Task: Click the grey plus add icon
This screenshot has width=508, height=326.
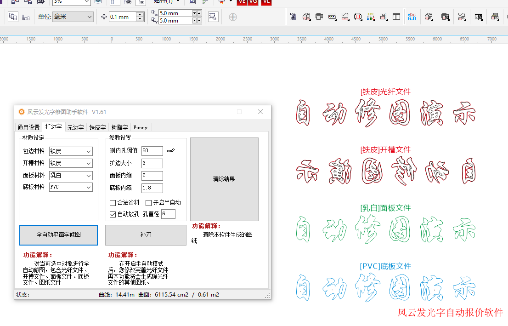Action: 233,17
